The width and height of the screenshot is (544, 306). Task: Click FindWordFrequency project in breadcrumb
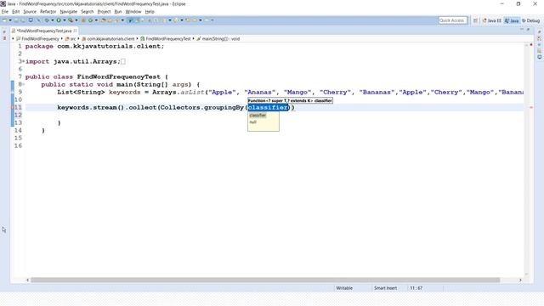tap(37, 39)
